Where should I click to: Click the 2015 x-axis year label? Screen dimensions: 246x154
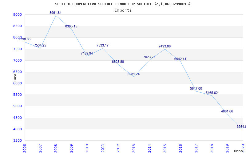click(165, 148)
